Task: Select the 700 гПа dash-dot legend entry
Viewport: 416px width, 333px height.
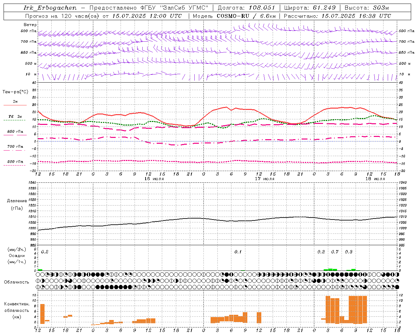Action: [15, 147]
